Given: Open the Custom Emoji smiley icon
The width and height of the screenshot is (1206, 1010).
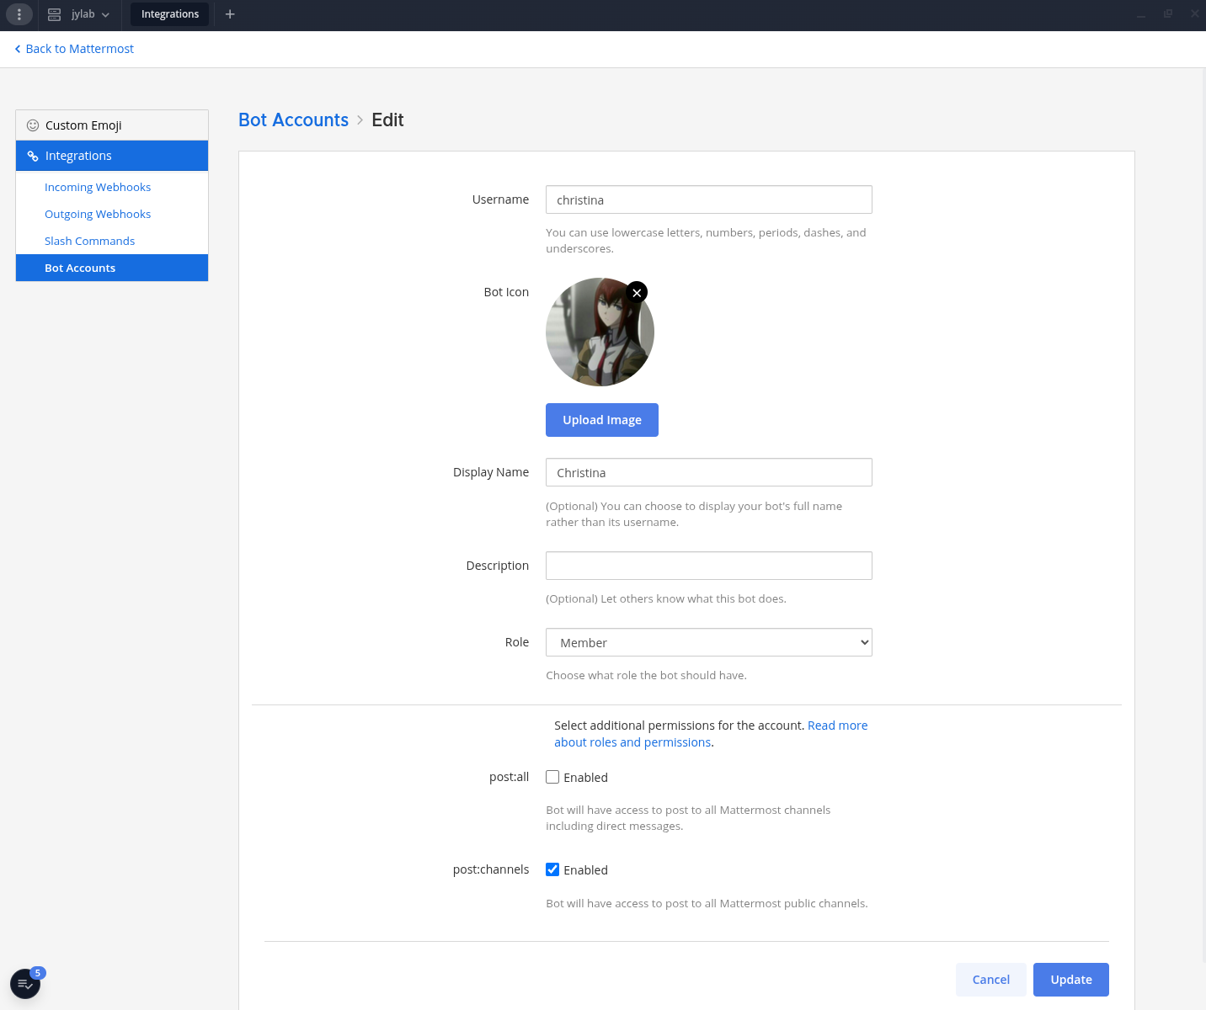Looking at the screenshot, I should click(x=33, y=125).
